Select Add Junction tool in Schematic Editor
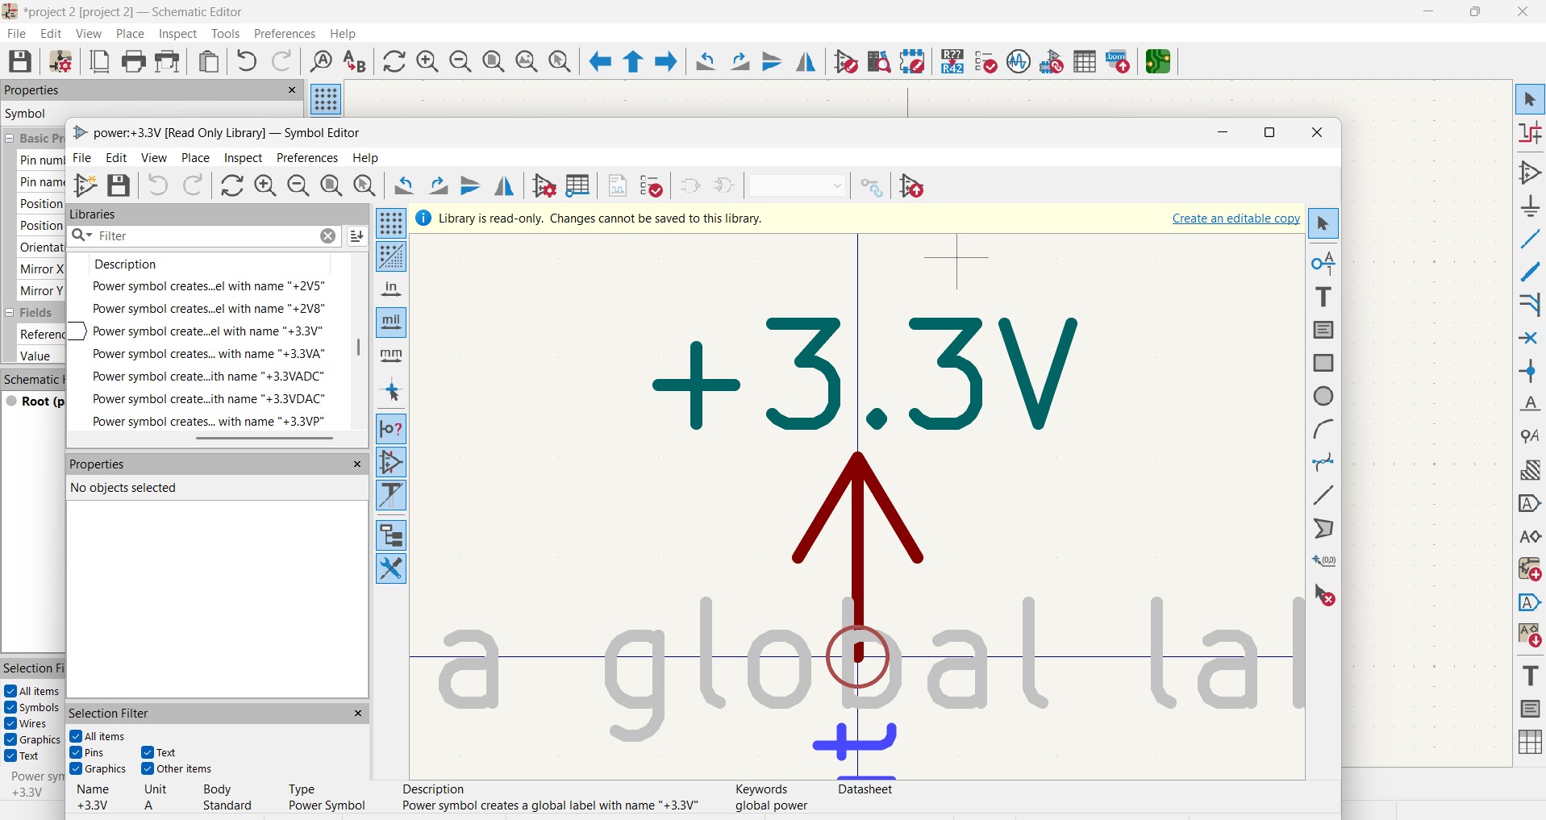 point(1530,371)
